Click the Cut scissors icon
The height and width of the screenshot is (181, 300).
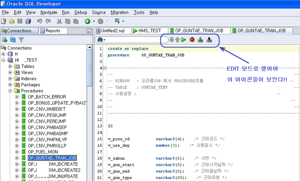(x=59, y=21)
